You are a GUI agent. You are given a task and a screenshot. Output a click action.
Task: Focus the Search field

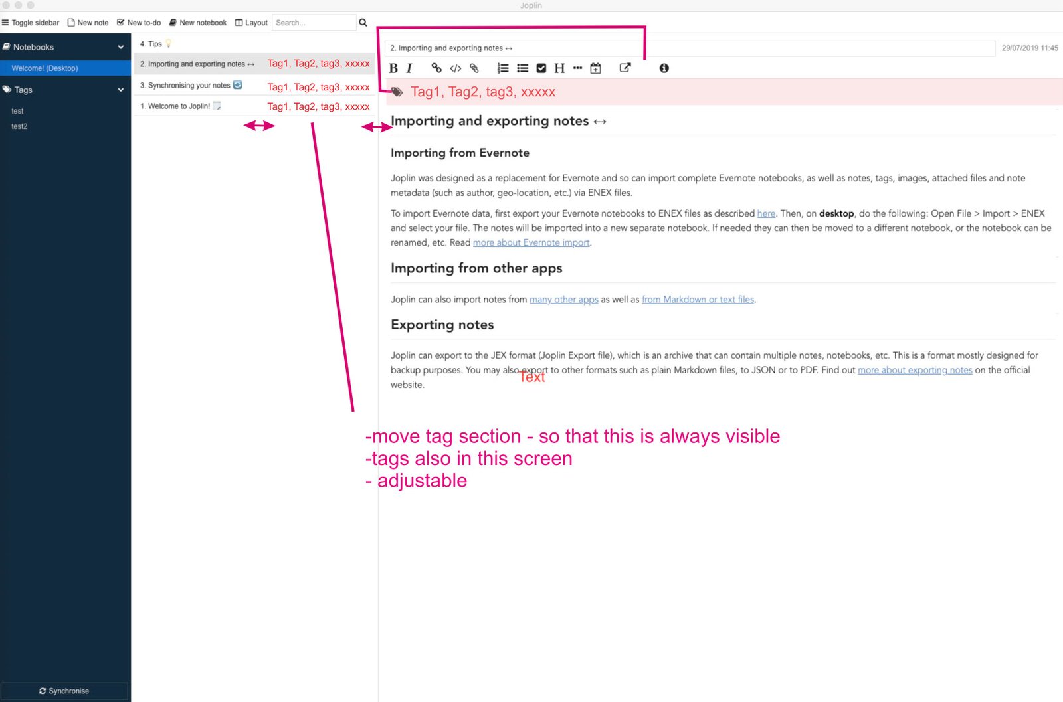pyautogui.click(x=314, y=23)
